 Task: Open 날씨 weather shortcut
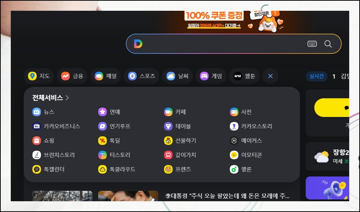[177, 76]
